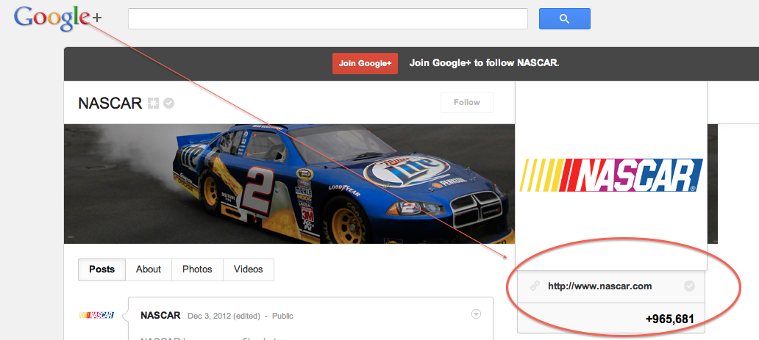Screen dimensions: 759x340
Task: Open the Photos tab
Action: 197,270
